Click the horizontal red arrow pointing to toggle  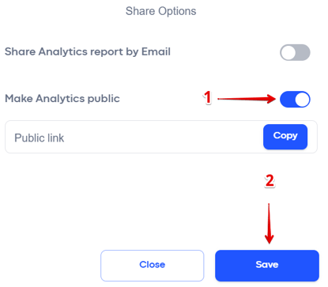pos(247,99)
